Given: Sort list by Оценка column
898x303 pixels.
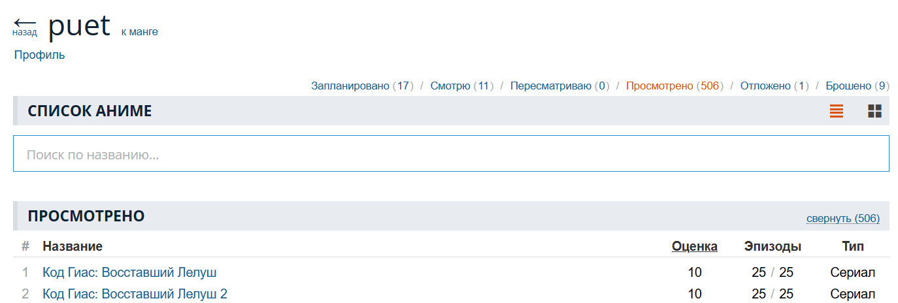Looking at the screenshot, I should (694, 246).
